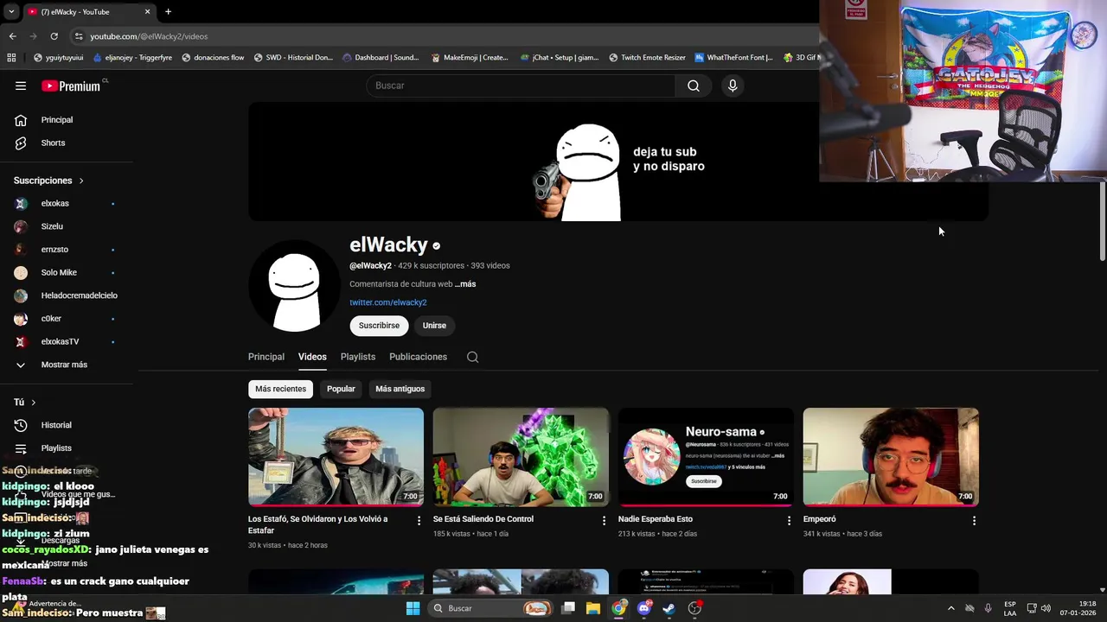Image resolution: width=1107 pixels, height=622 pixels.
Task: Switch to channel Playlists tab
Action: pyautogui.click(x=358, y=357)
